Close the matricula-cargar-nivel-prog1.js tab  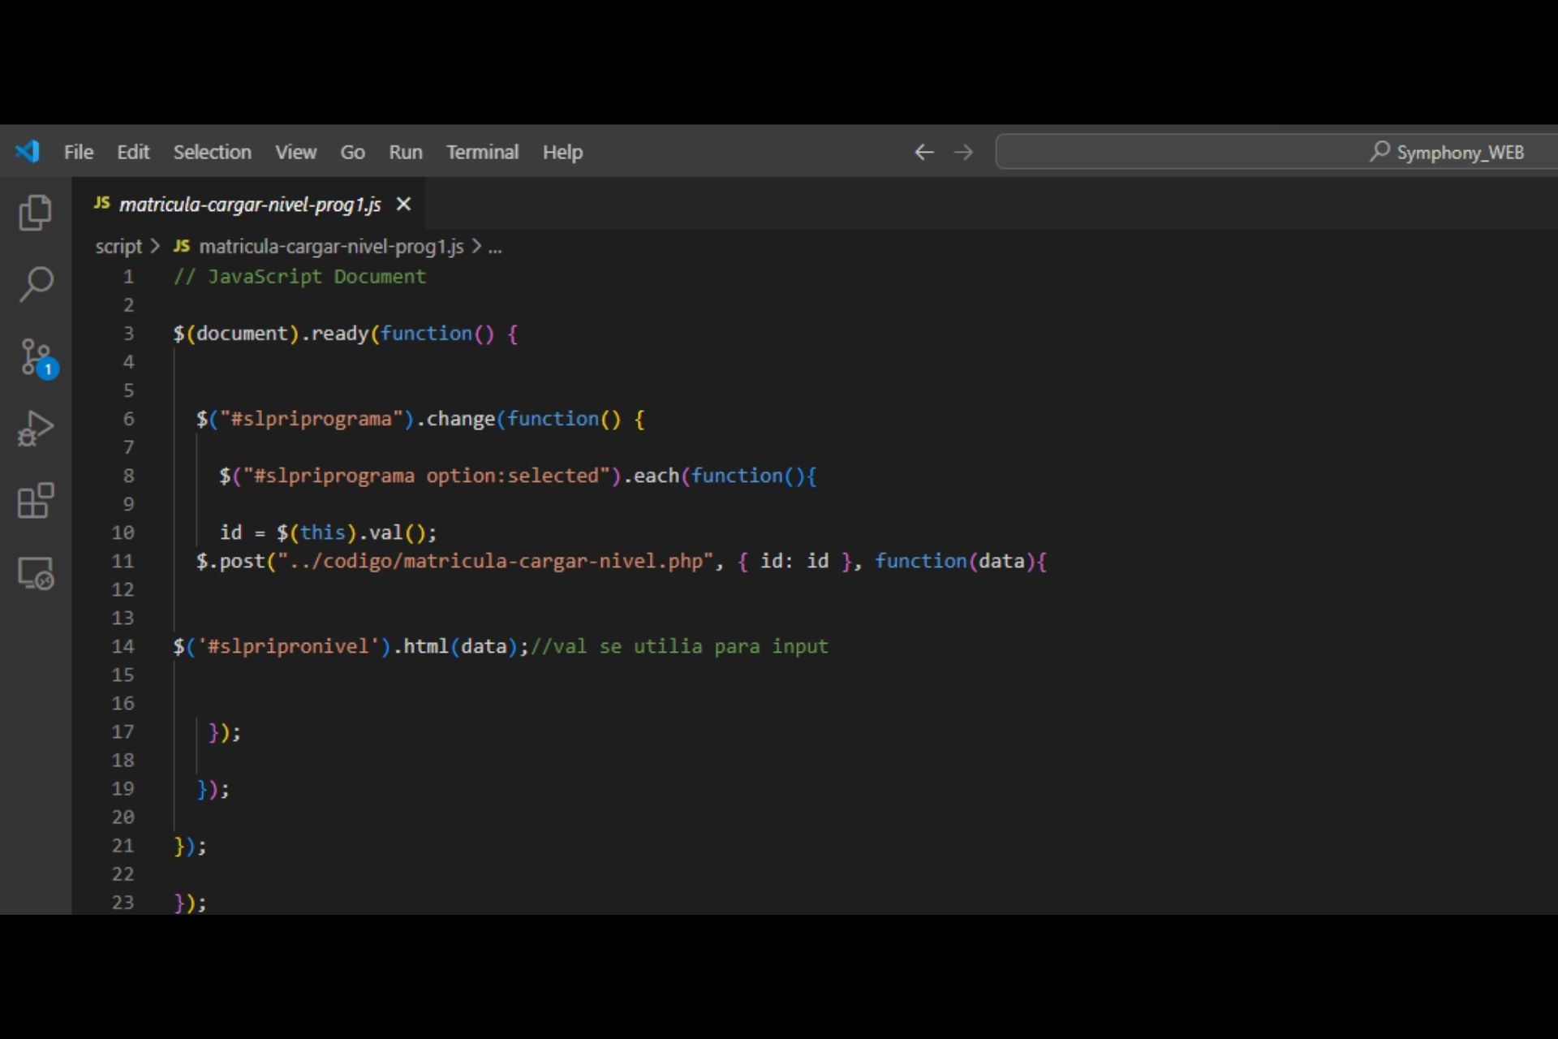pos(403,205)
